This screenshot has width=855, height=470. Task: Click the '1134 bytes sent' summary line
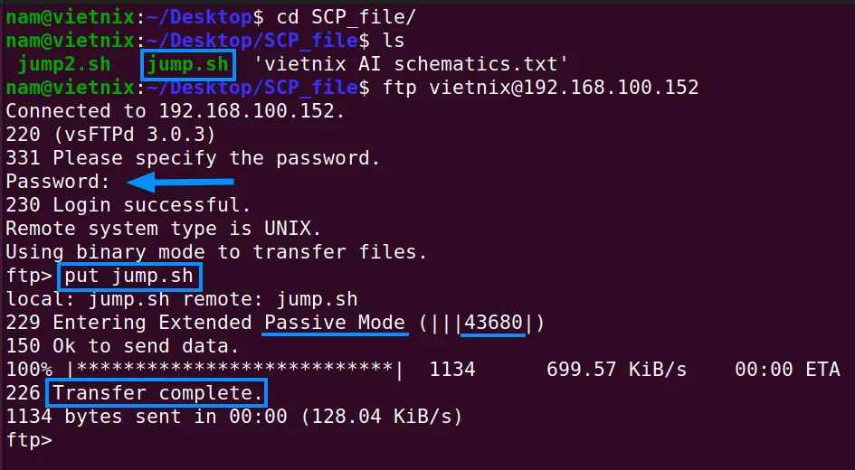[234, 417]
